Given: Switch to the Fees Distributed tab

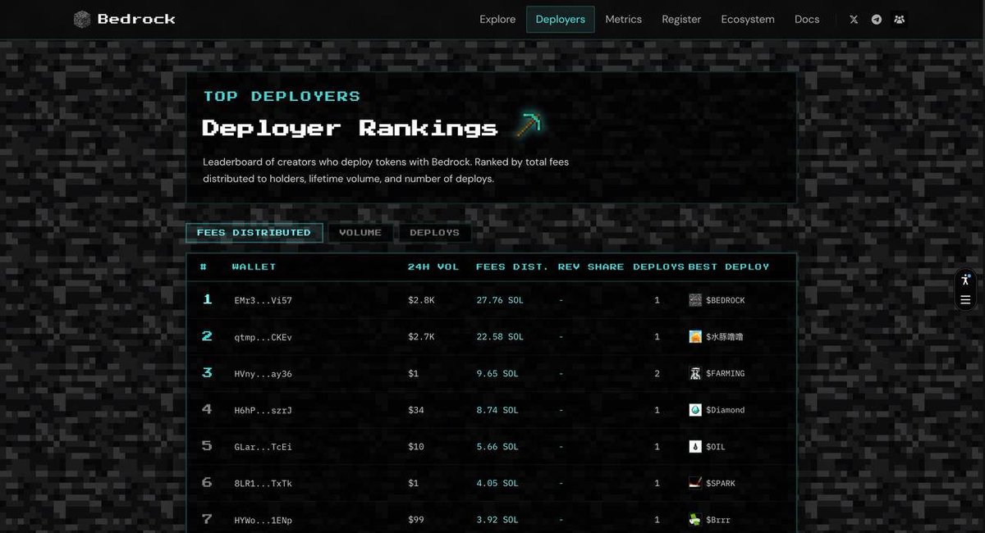Looking at the screenshot, I should 254,233.
